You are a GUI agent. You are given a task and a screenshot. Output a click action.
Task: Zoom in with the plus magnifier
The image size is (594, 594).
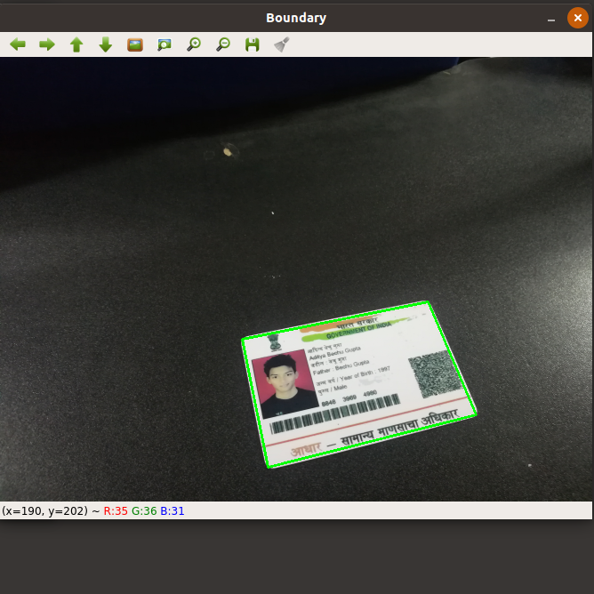(194, 44)
